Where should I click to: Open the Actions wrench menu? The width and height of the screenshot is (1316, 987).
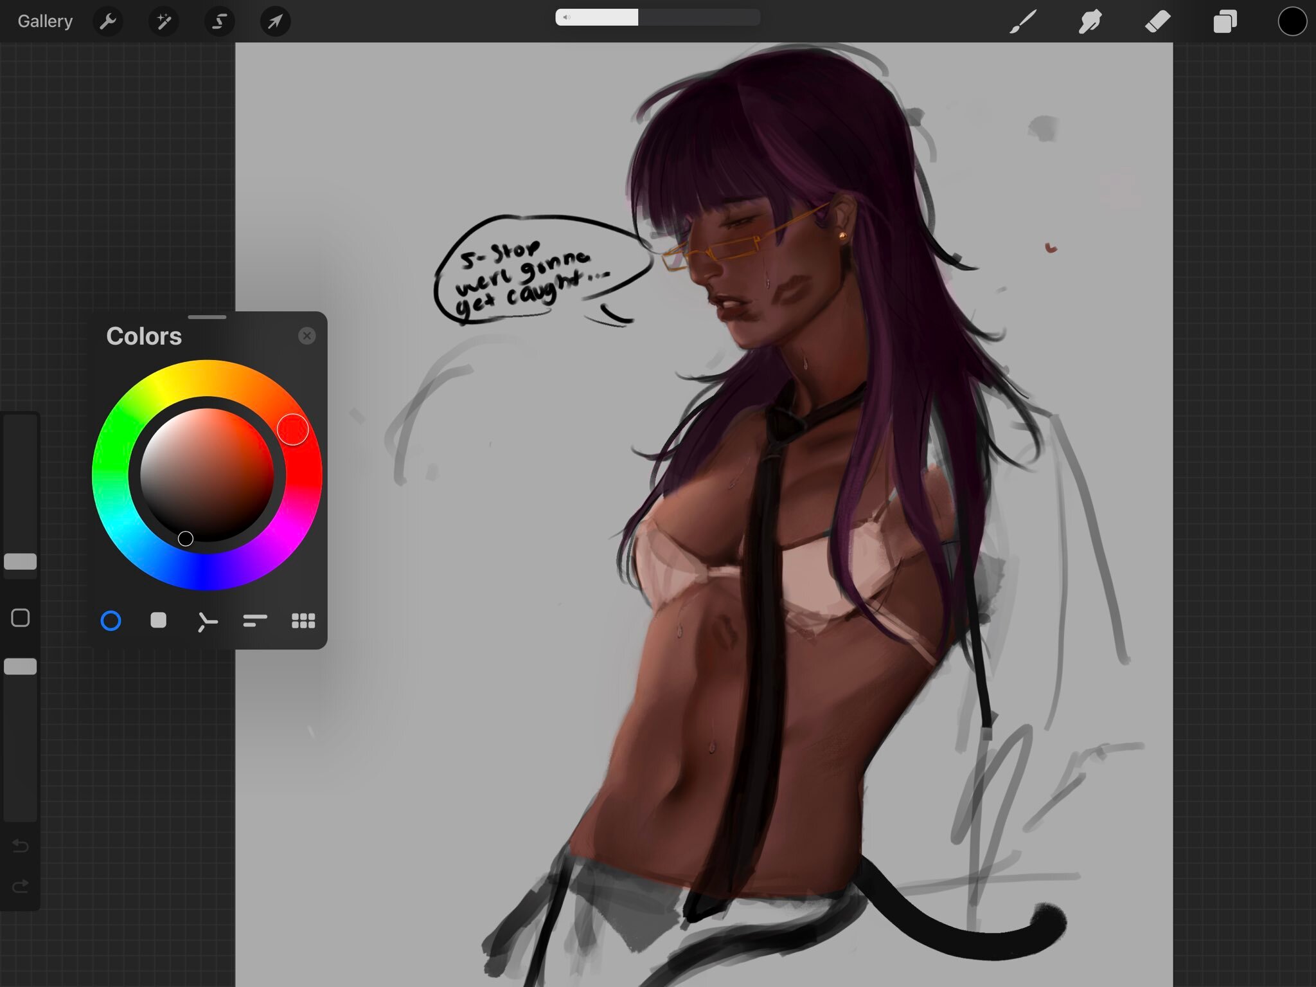click(x=108, y=21)
